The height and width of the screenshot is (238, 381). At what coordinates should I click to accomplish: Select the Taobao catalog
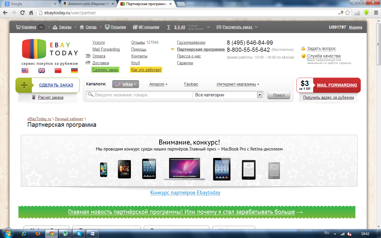(x=191, y=84)
